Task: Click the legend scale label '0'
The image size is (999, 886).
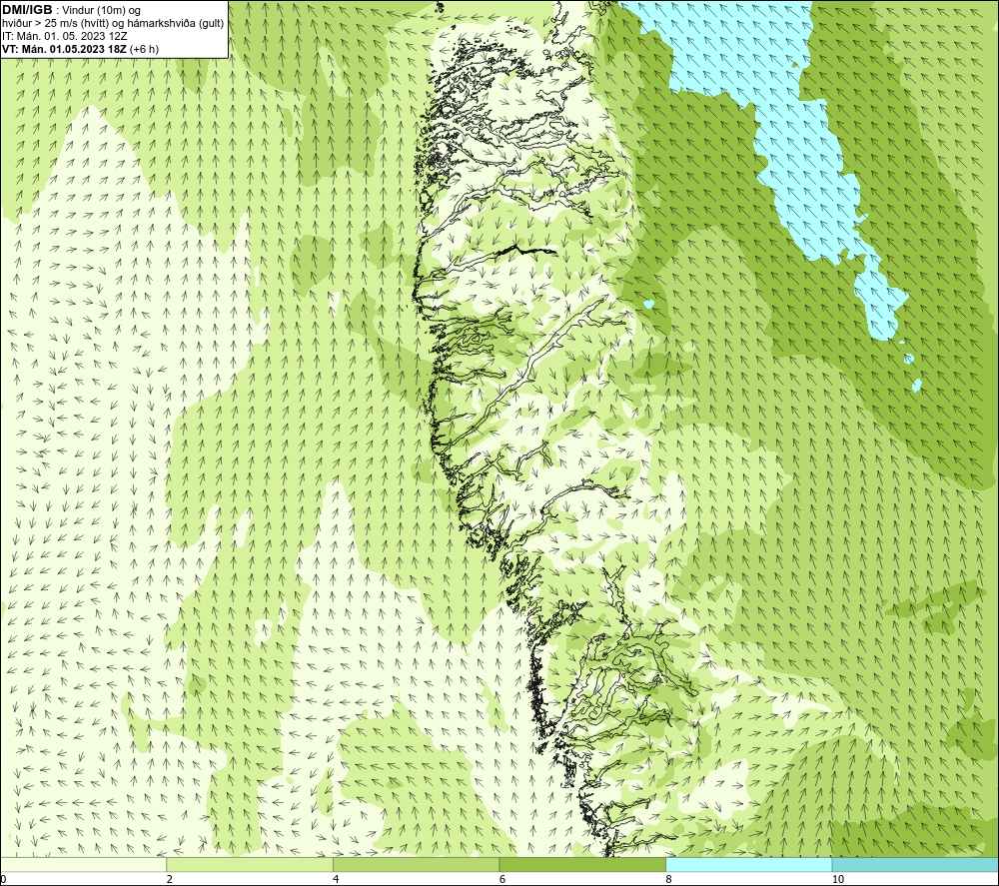Action: click(x=3, y=880)
